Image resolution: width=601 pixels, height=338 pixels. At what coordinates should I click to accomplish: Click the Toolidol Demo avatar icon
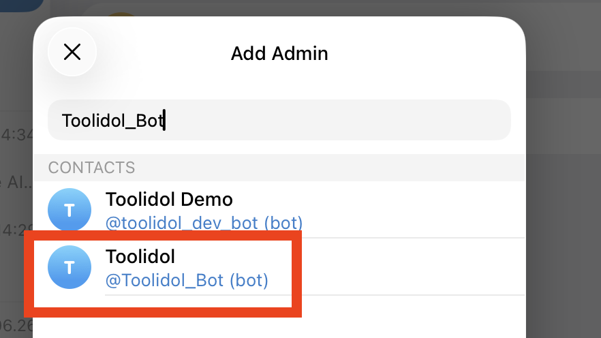tap(70, 210)
